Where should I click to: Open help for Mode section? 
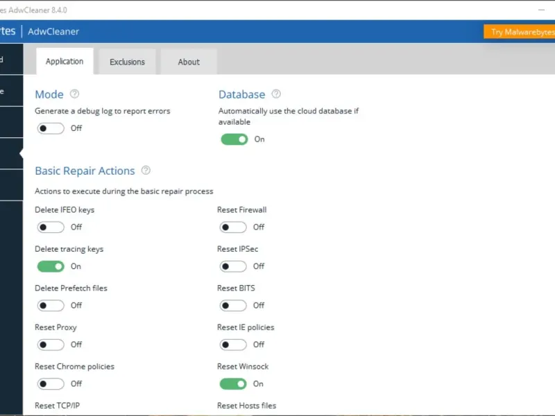click(x=74, y=94)
